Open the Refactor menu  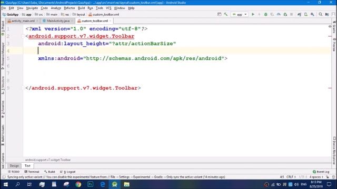[x=69, y=8]
